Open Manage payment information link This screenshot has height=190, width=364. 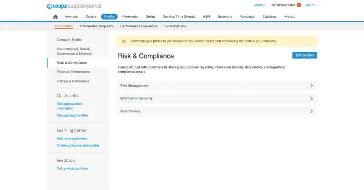(70, 106)
